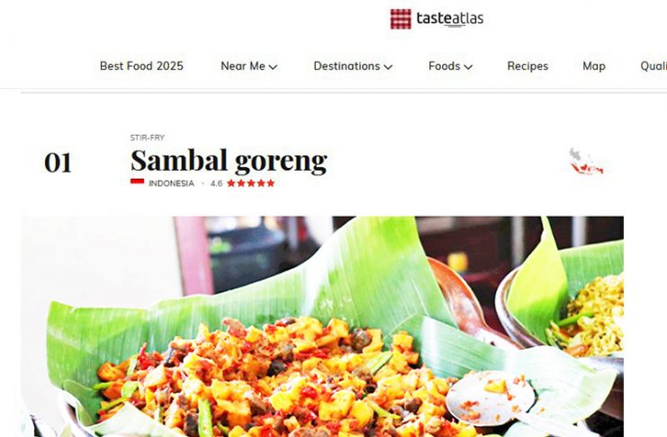Open the Near Me menu label
Image resolution: width=667 pixels, height=437 pixels.
243,67
